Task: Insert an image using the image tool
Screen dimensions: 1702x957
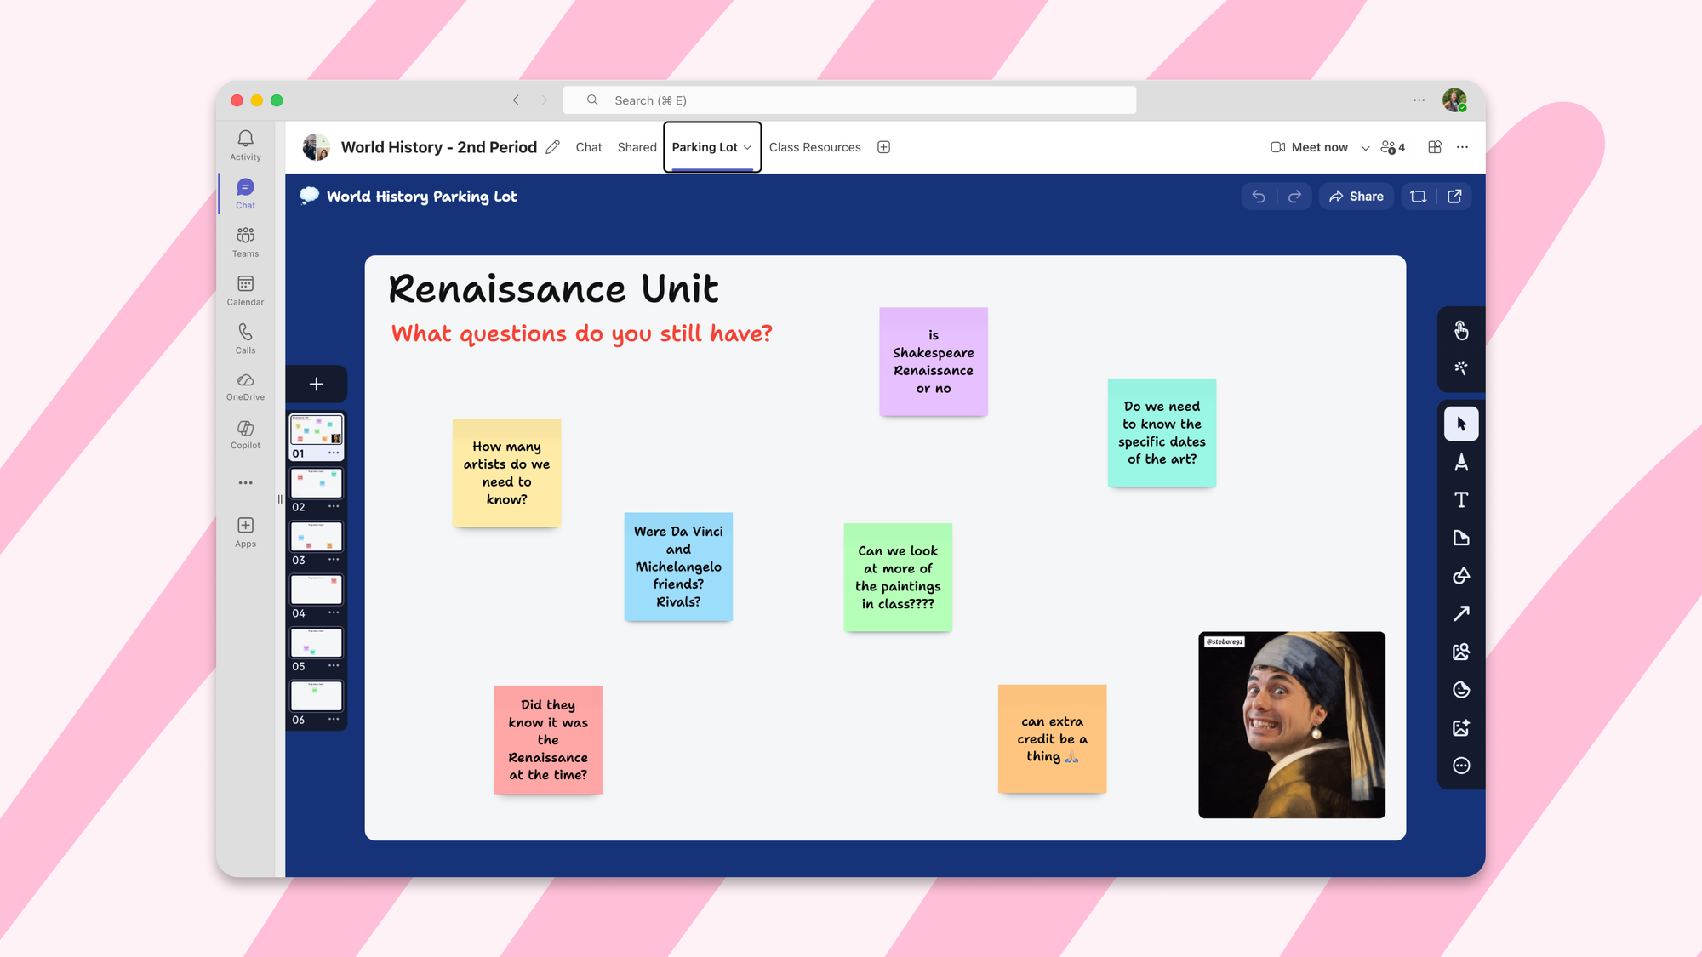Action: (x=1461, y=651)
